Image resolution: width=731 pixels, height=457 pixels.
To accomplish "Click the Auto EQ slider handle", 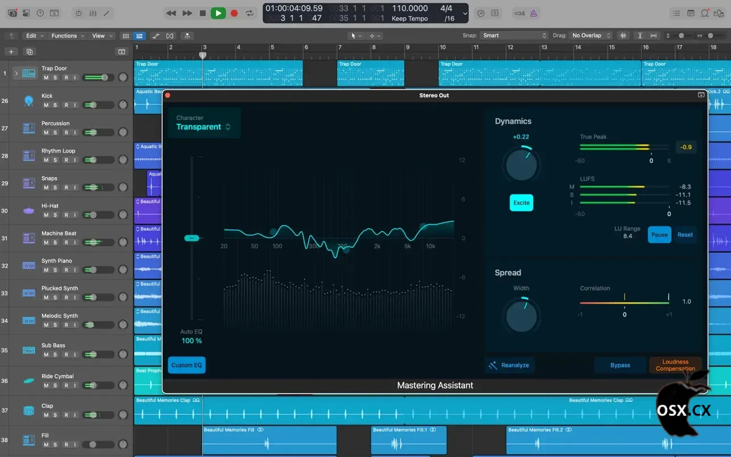I will pos(192,238).
